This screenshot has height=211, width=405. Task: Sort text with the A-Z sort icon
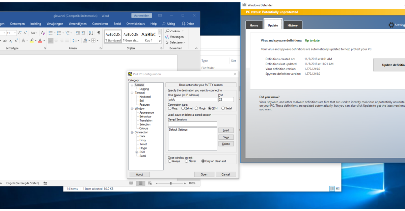[x=91, y=33]
